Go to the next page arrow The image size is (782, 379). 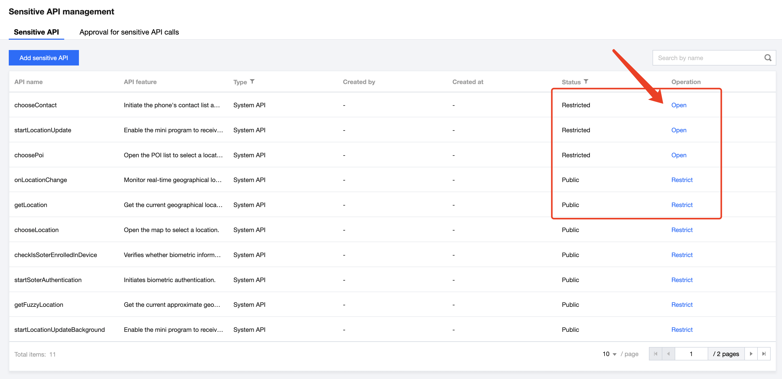(751, 354)
